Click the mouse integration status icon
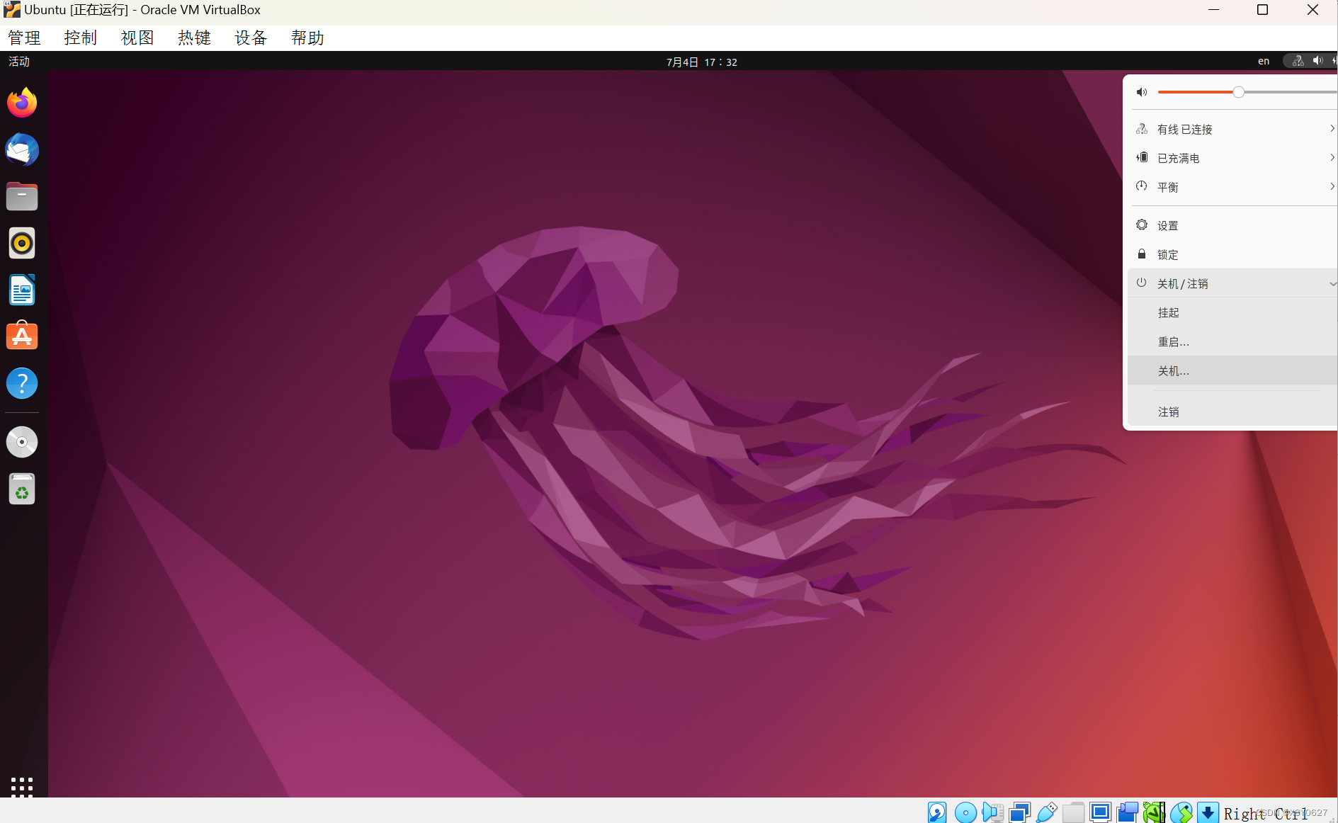1338x823 pixels. (1181, 812)
